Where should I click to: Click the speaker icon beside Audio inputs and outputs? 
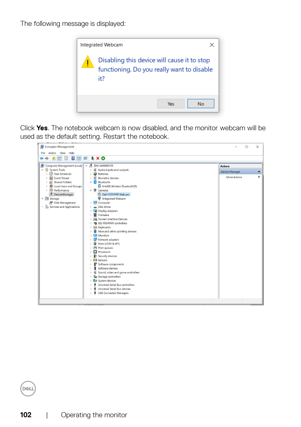tap(95, 170)
